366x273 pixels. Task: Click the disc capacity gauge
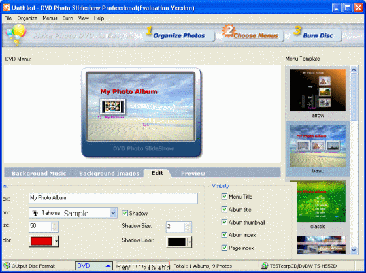(x=143, y=266)
